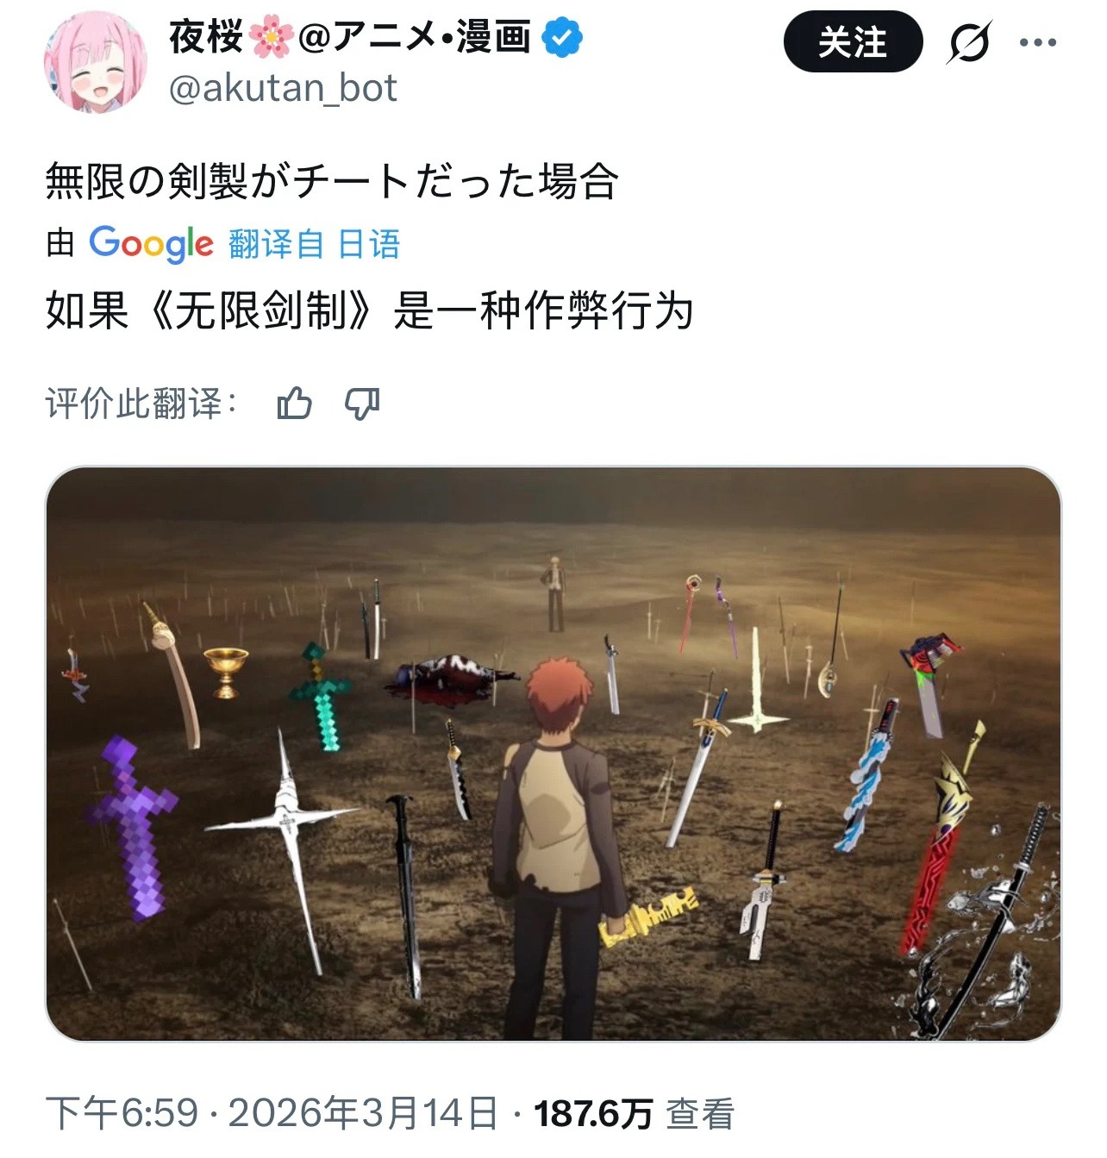Tap the 187.6万 查看 view count
Viewport: 1107px width, 1158px height.
point(634,1113)
